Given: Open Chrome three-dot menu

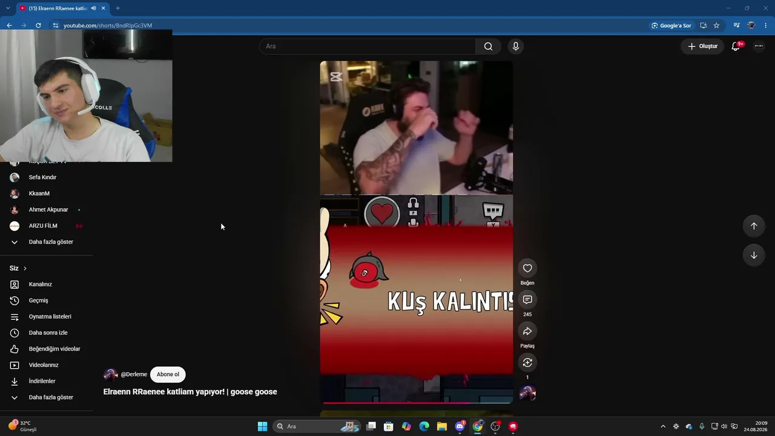Looking at the screenshot, I should click(x=766, y=25).
